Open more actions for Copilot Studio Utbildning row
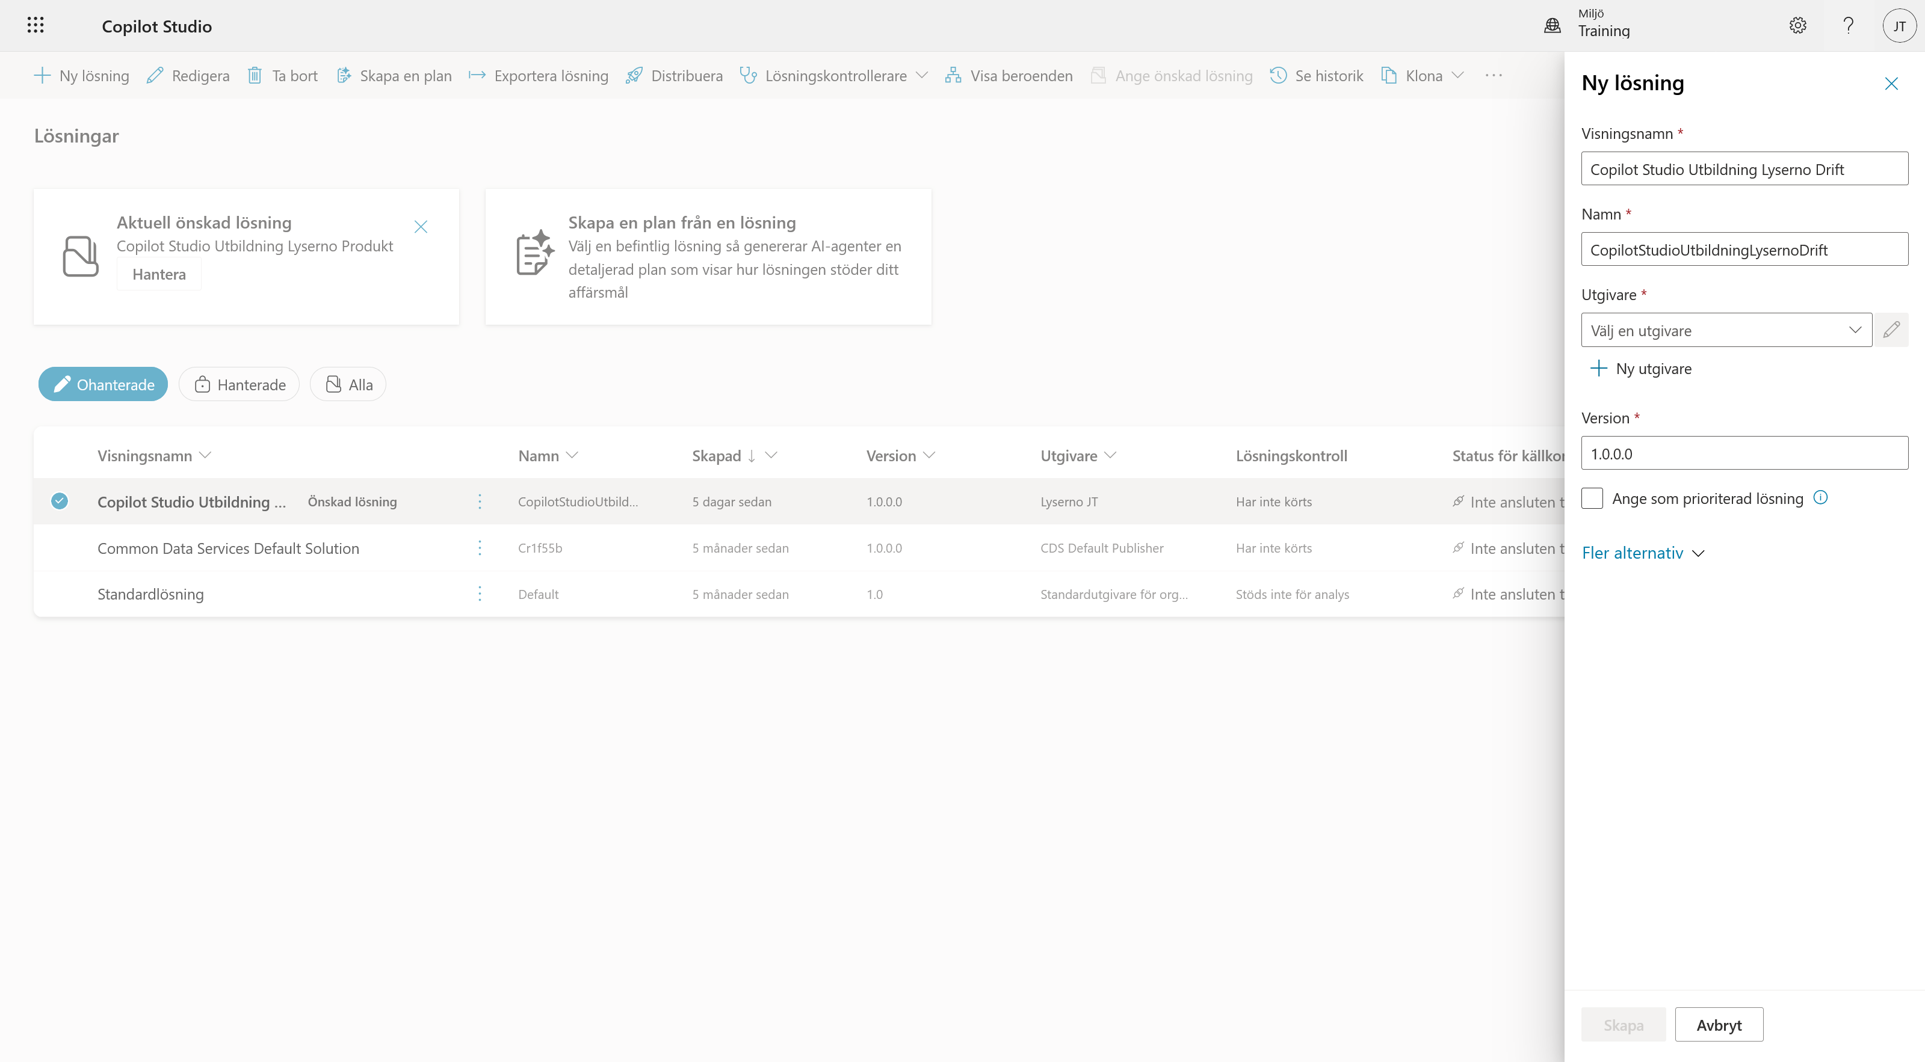 (x=480, y=501)
